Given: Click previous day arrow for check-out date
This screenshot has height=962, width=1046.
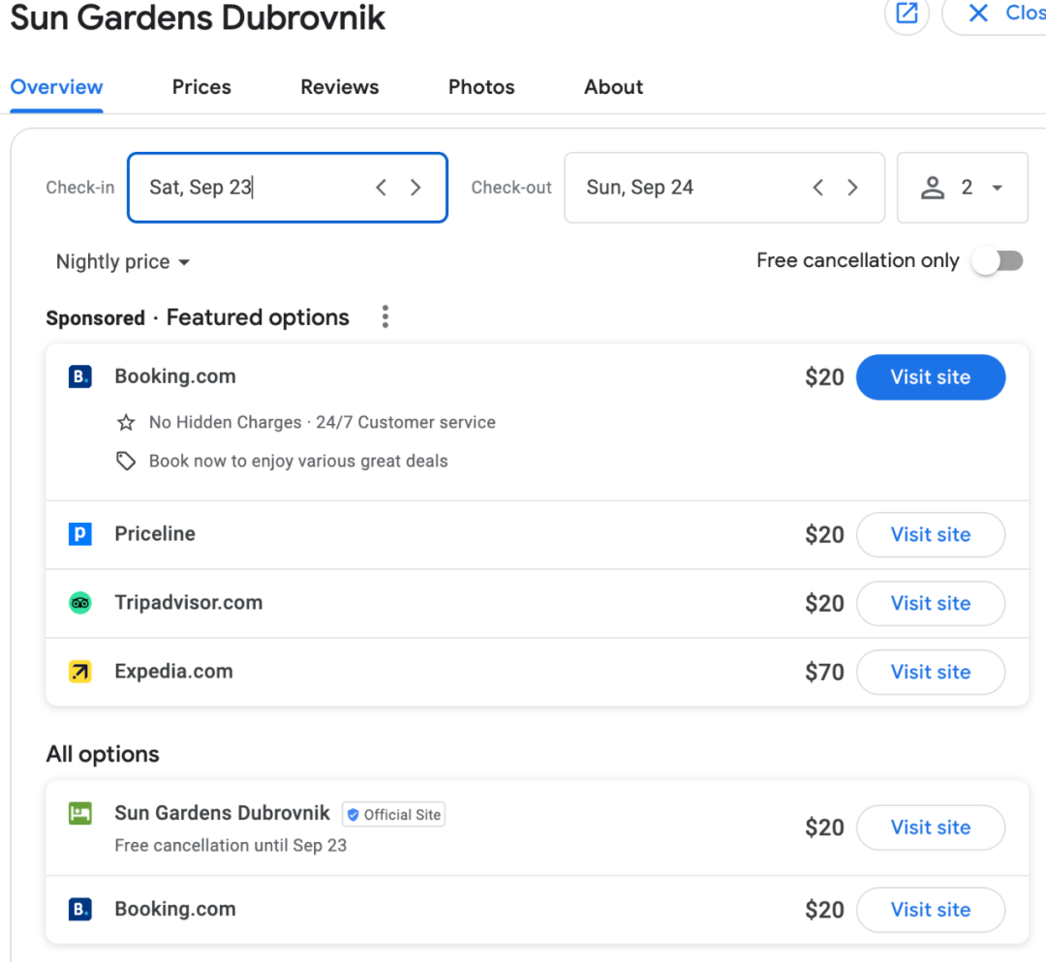Looking at the screenshot, I should pos(818,188).
